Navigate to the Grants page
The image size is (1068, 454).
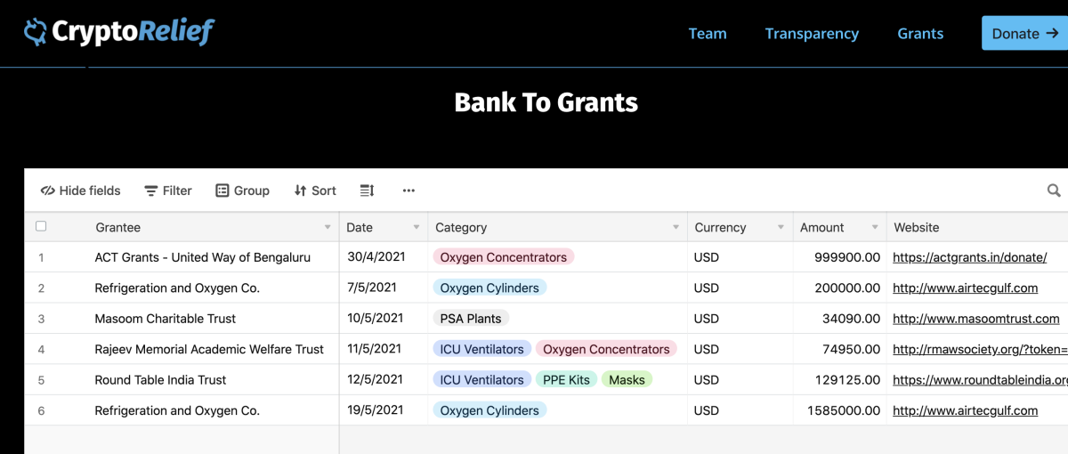[x=920, y=34]
